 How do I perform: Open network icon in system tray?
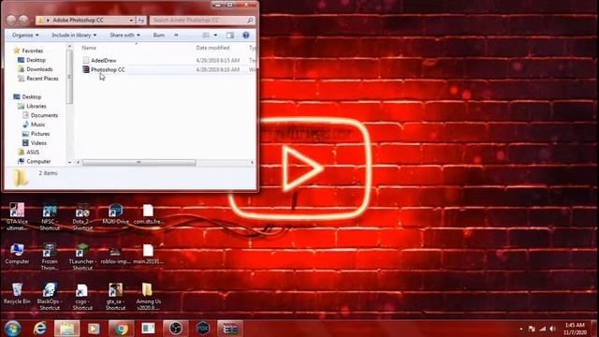point(542,329)
